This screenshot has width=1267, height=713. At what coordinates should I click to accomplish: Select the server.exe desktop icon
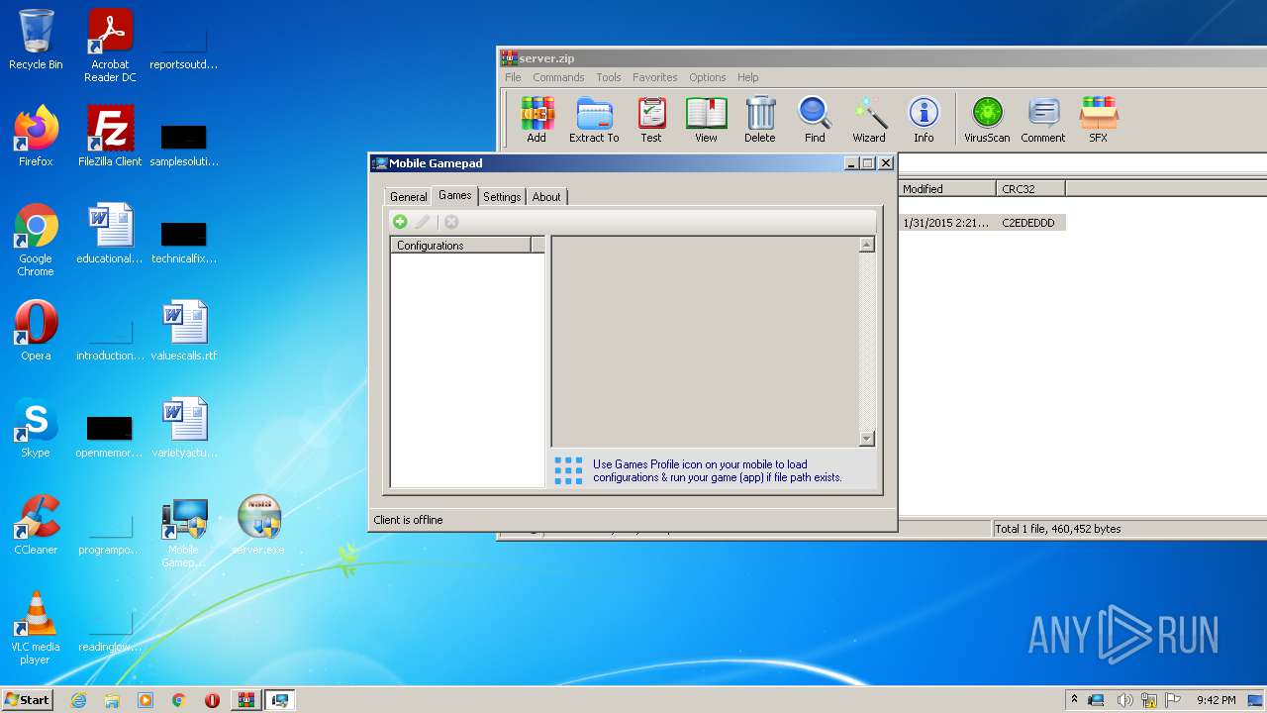pos(258,525)
